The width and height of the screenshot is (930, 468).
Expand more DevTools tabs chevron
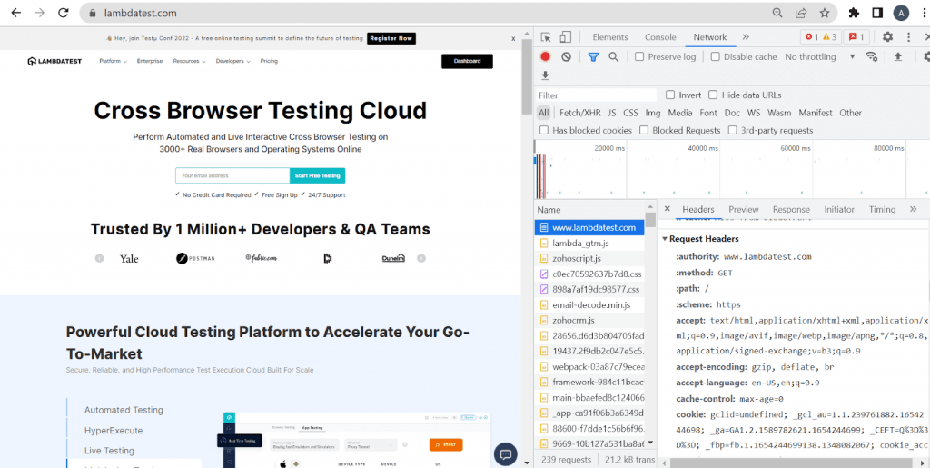(746, 37)
